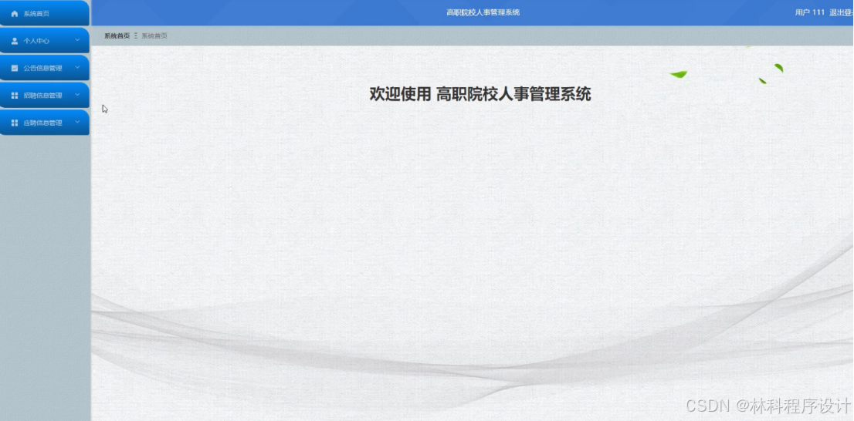
Task: Click the person icon for 个人中心
Action: point(15,41)
